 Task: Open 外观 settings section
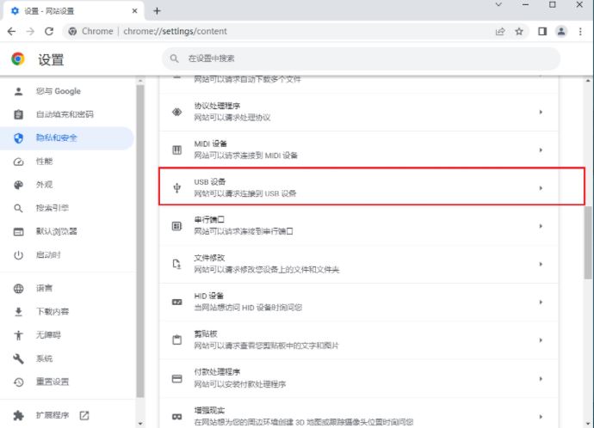[x=66, y=185]
